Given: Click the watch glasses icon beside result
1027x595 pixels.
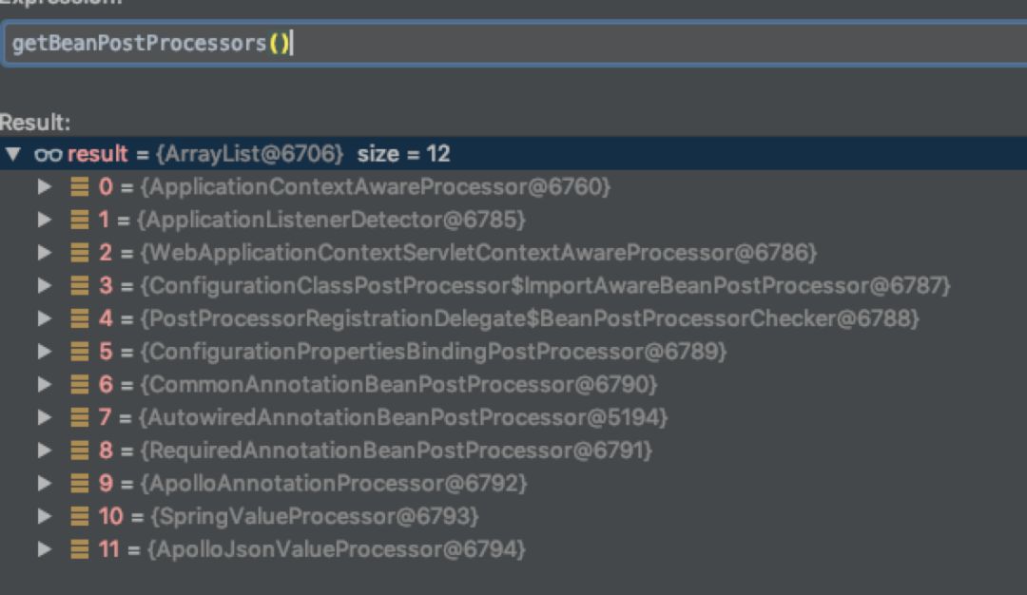Looking at the screenshot, I should (x=48, y=154).
